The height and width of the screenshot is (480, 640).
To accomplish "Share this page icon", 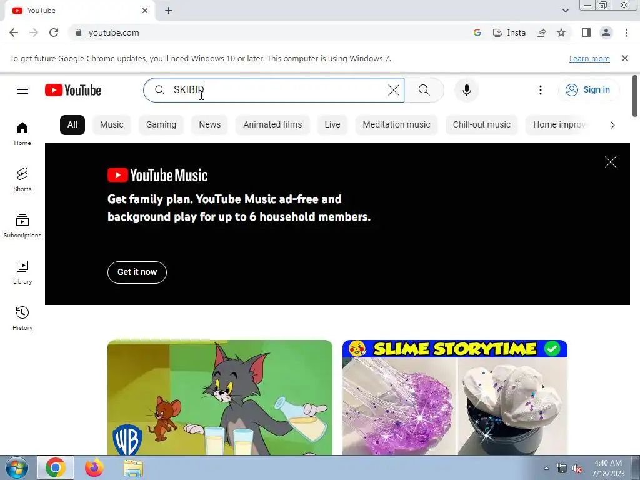I will tap(541, 32).
